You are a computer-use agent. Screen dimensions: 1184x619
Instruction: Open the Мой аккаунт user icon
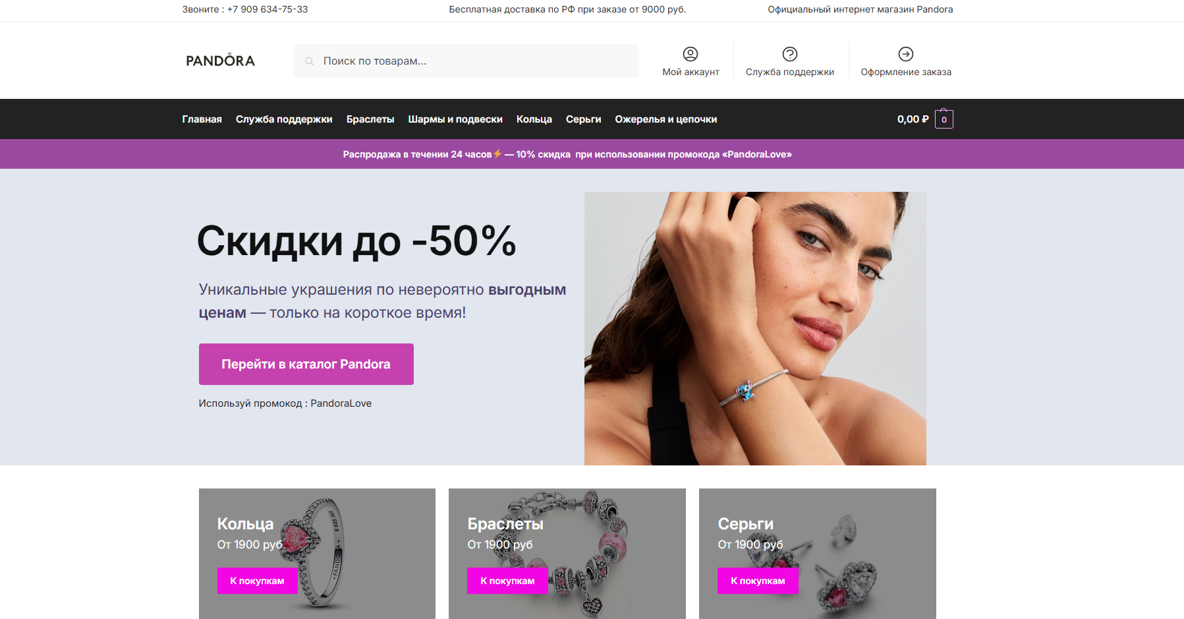(x=690, y=54)
